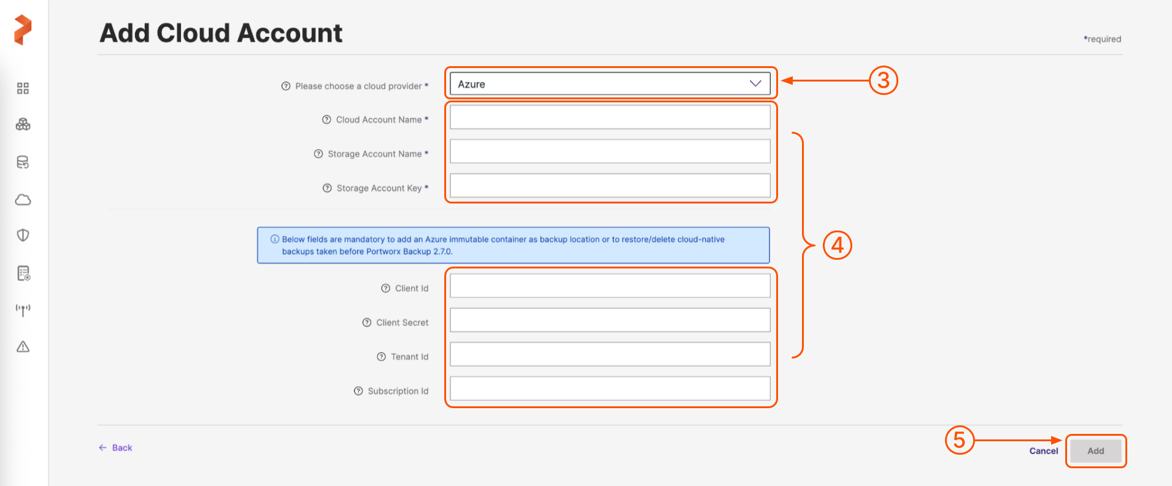Open the shield security icon in sidebar
Viewport: 1172px width, 486px height.
(23, 235)
